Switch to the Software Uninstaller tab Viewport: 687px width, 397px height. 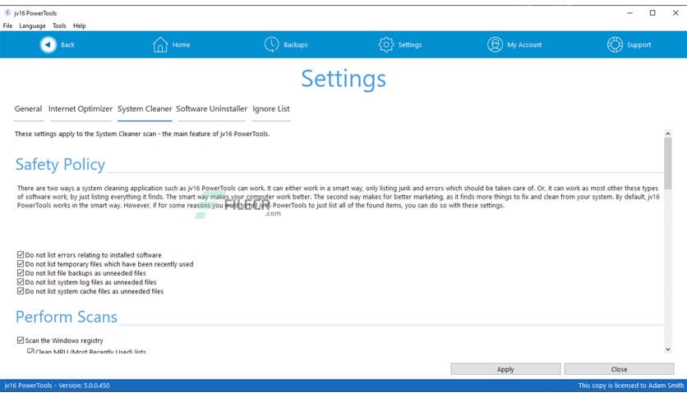212,109
